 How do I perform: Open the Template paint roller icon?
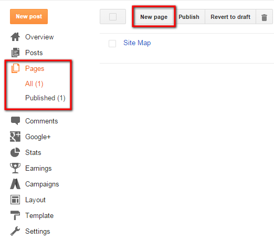(15, 215)
